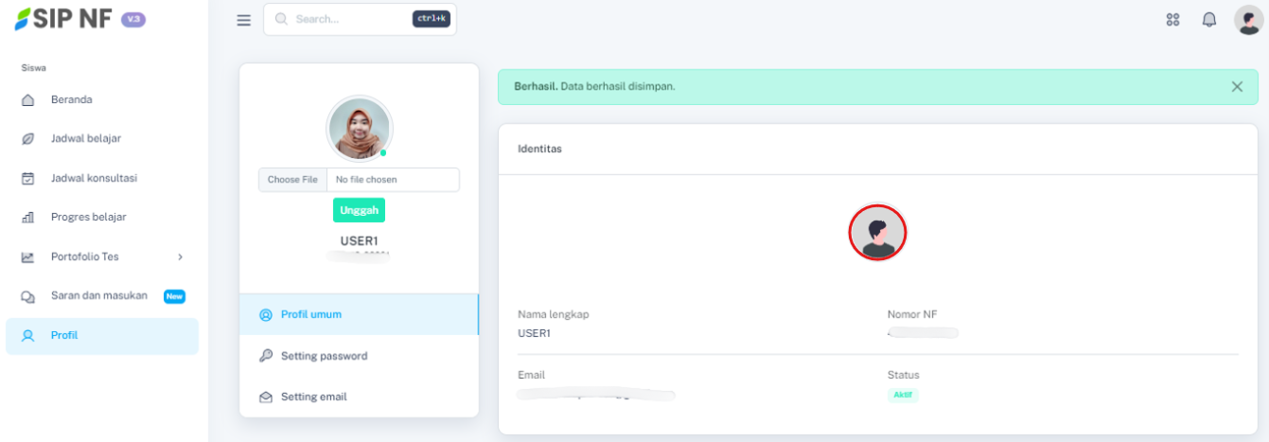Expand the Portofolio Tes submenu arrow
Image resolution: width=1269 pixels, height=442 pixels.
(180, 256)
